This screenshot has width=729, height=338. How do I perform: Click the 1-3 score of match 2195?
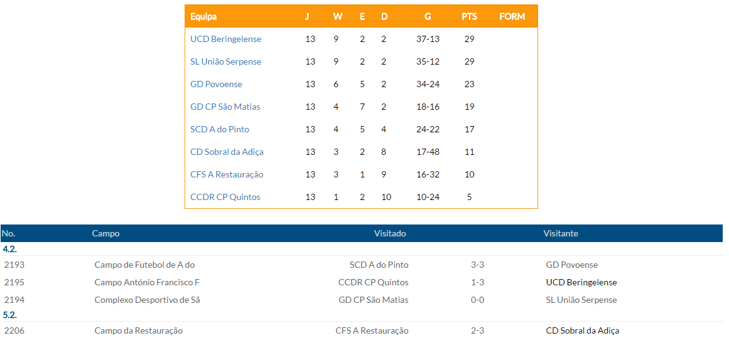477,282
